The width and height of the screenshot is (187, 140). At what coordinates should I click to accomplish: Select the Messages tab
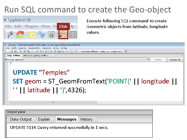pos(67,119)
